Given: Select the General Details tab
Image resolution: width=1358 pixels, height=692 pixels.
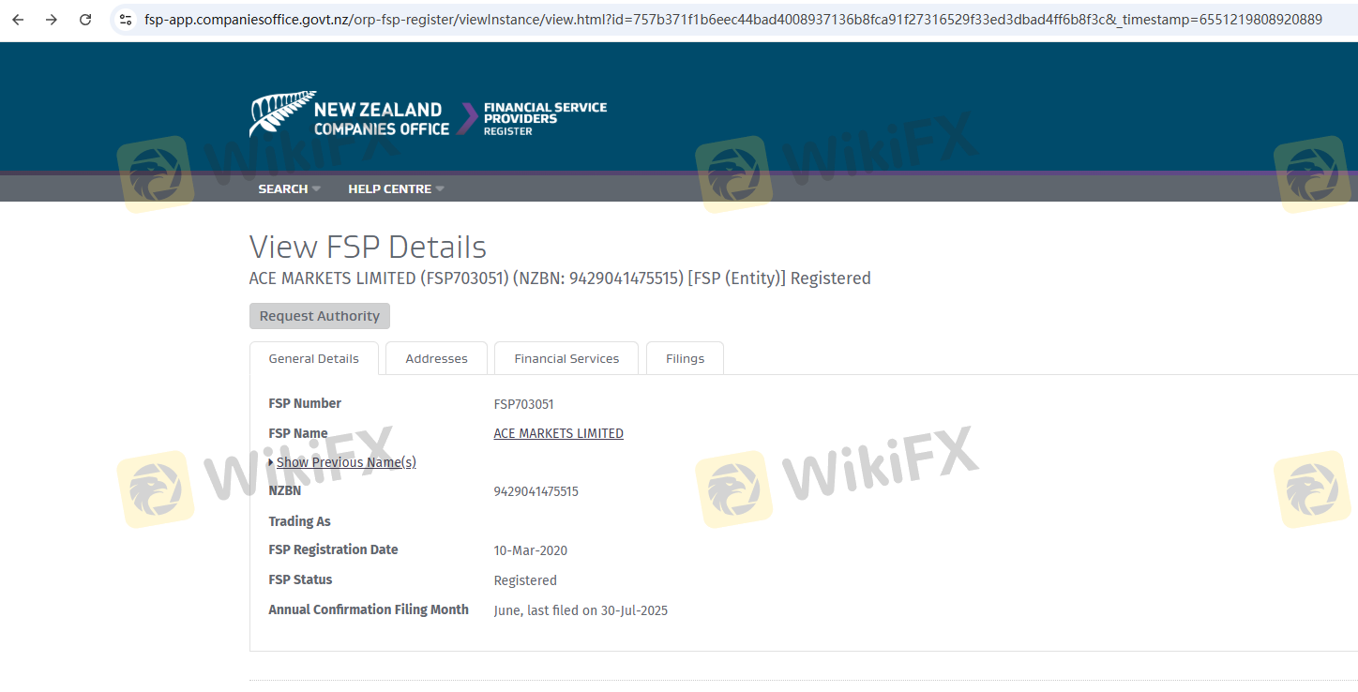Looking at the screenshot, I should pos(313,358).
